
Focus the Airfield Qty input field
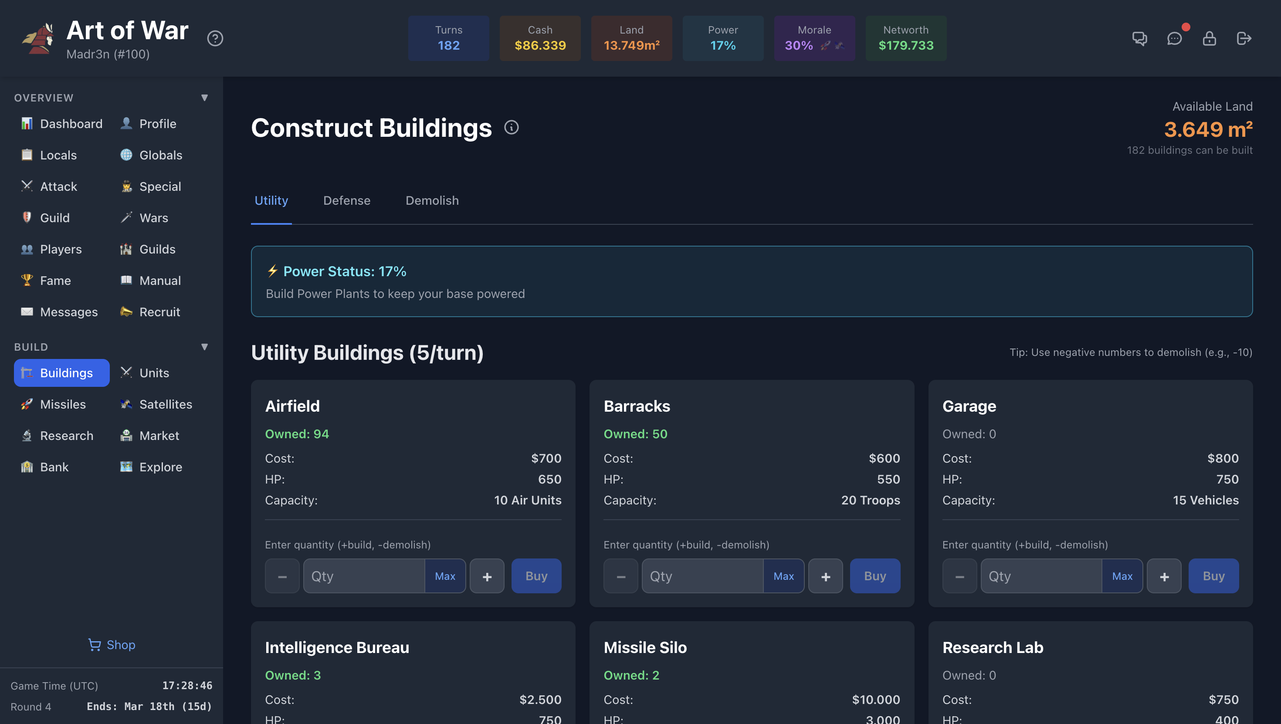pyautogui.click(x=364, y=576)
